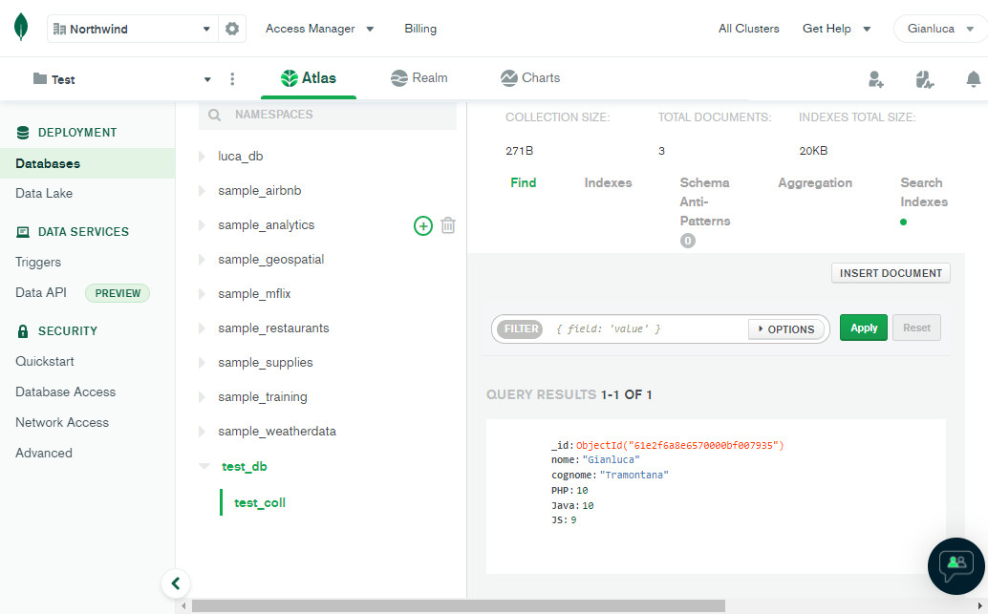Select the Indexes tab
Screen dimensions: 988x614
click(608, 182)
